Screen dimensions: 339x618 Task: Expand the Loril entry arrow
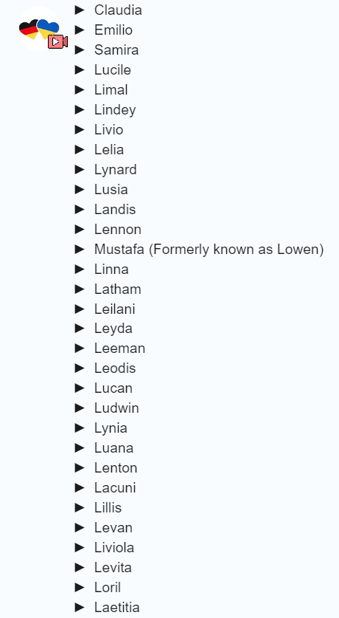coord(80,587)
